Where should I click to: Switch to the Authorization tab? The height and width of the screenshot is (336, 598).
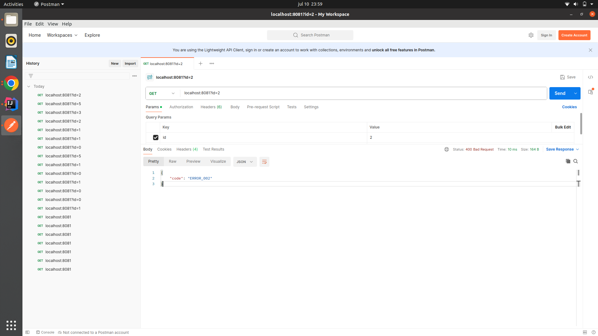(x=181, y=107)
